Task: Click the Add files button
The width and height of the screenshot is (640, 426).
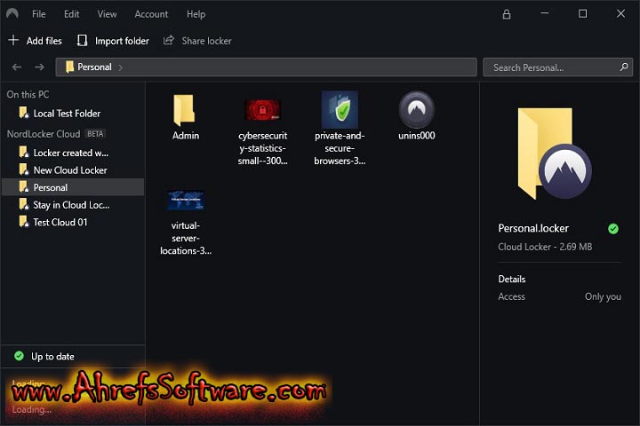Action: pos(36,41)
